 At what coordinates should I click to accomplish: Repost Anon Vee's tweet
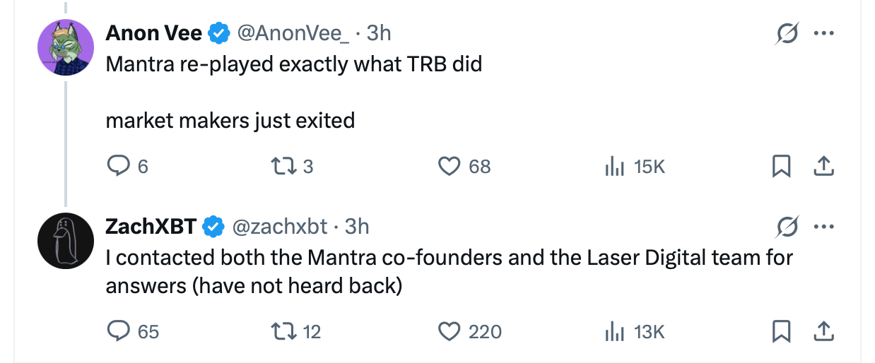[x=281, y=166]
